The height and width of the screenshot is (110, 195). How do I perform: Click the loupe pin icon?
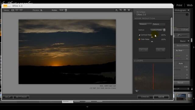pyautogui.click(x=136, y=91)
